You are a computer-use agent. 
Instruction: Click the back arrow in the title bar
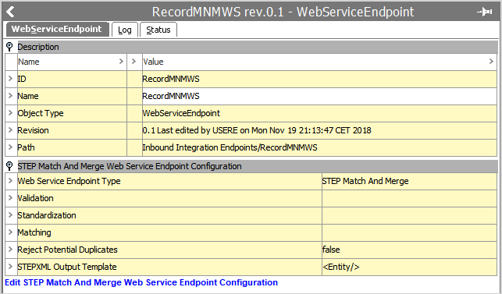10,12
